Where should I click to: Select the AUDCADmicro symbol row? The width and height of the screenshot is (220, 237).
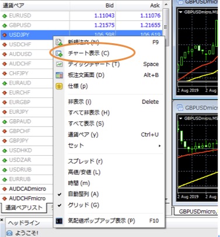click(x=27, y=189)
